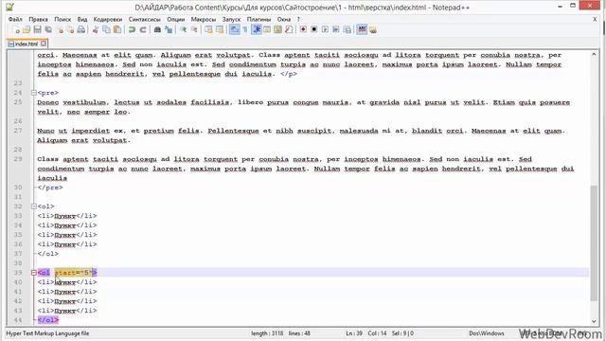Click the Synchronize horizontal scrolling icon
Viewport: 606px width, 341px height.
(220, 29)
